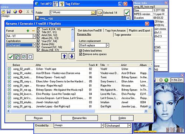The height and width of the screenshot is (134, 185).
Task: Click file list vertical scroll down arrow
Action: [x=150, y=107]
